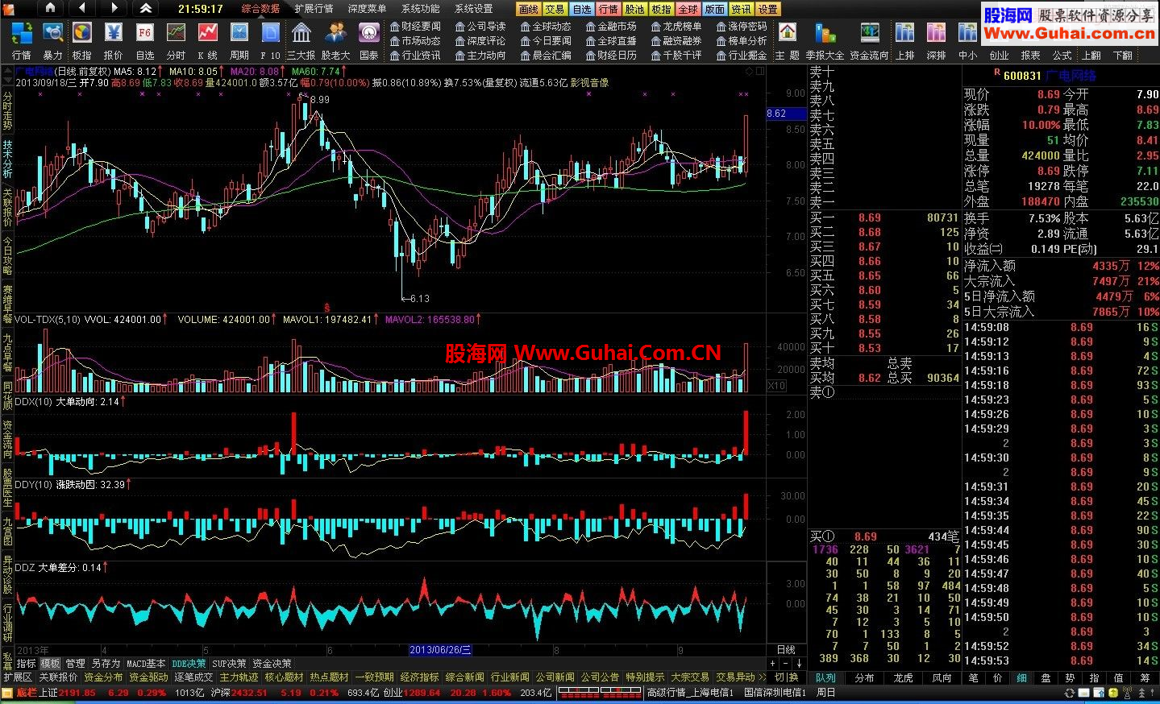Open the 综合数据 menu

coord(260,9)
